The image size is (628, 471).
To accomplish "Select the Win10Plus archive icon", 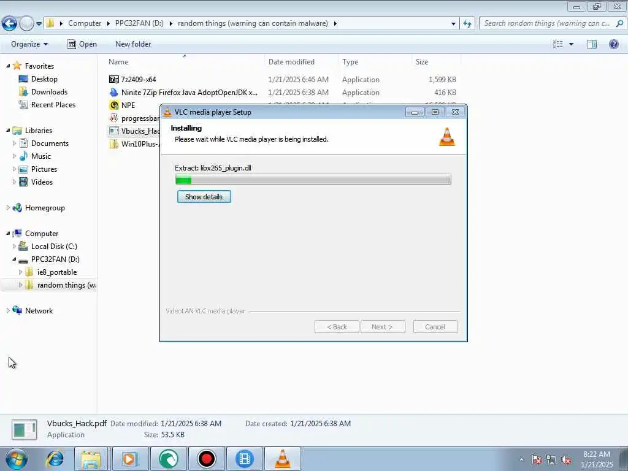I will [113, 144].
